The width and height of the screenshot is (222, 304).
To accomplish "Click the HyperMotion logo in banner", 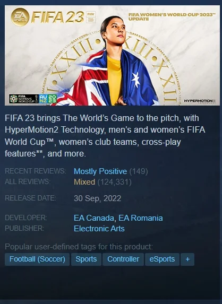I will click(200, 101).
